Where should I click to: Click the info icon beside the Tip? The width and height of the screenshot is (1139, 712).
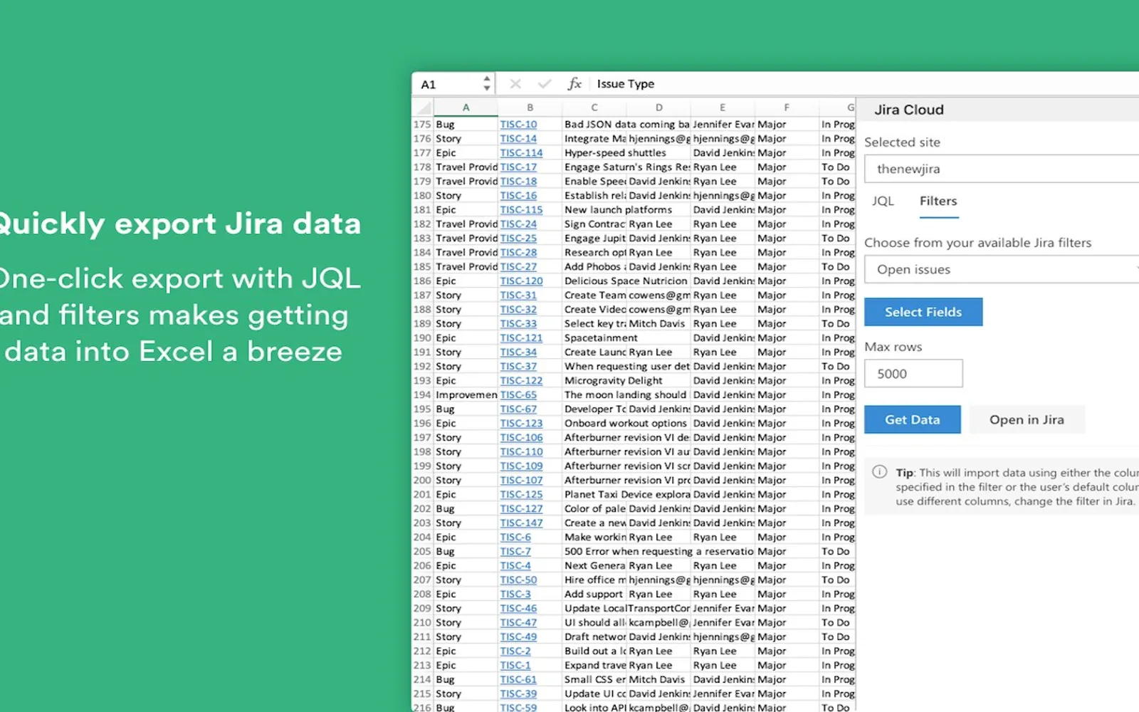880,471
